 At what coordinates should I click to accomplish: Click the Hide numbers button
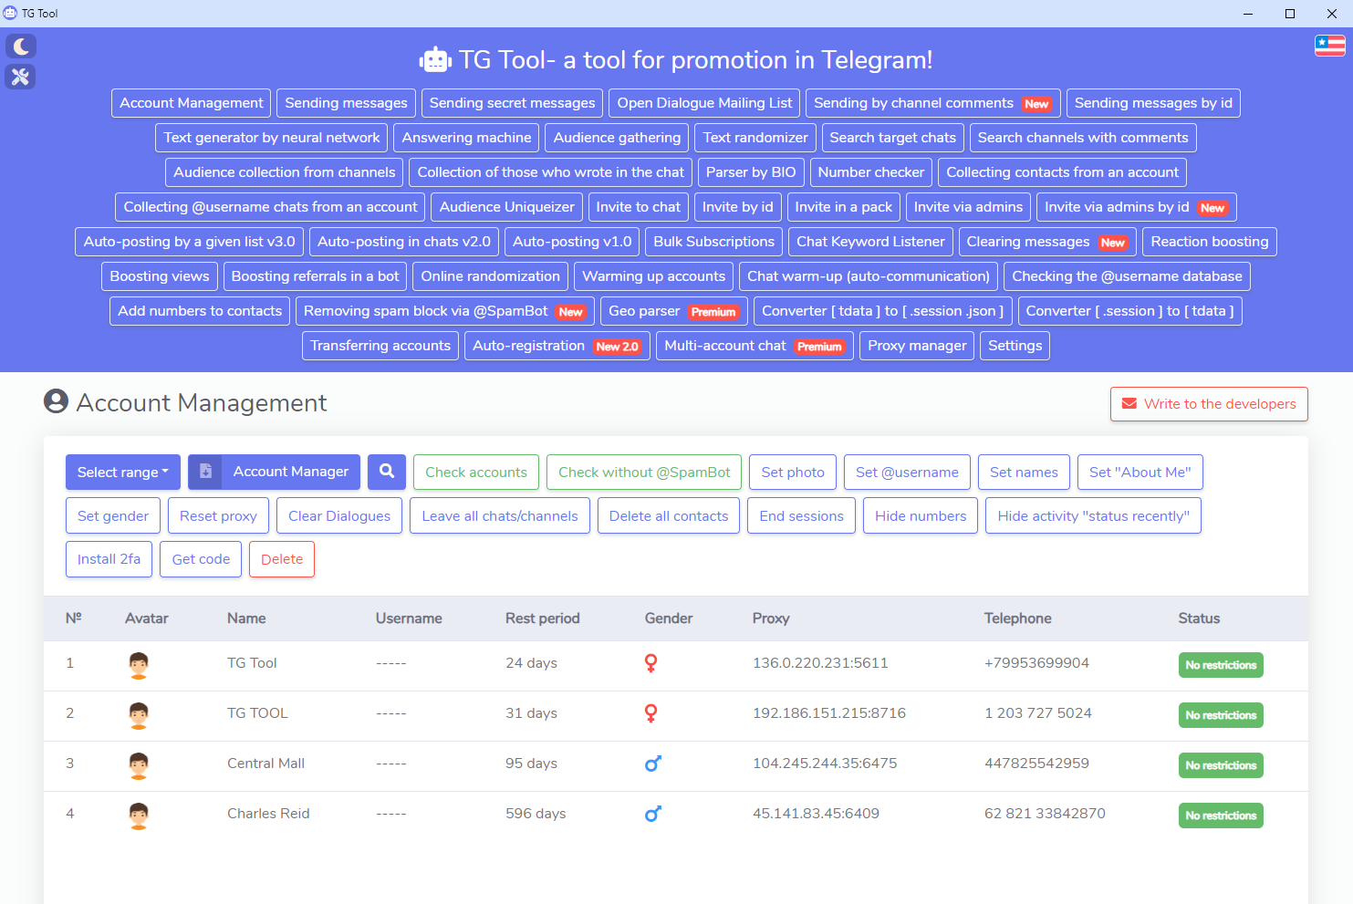click(921, 515)
